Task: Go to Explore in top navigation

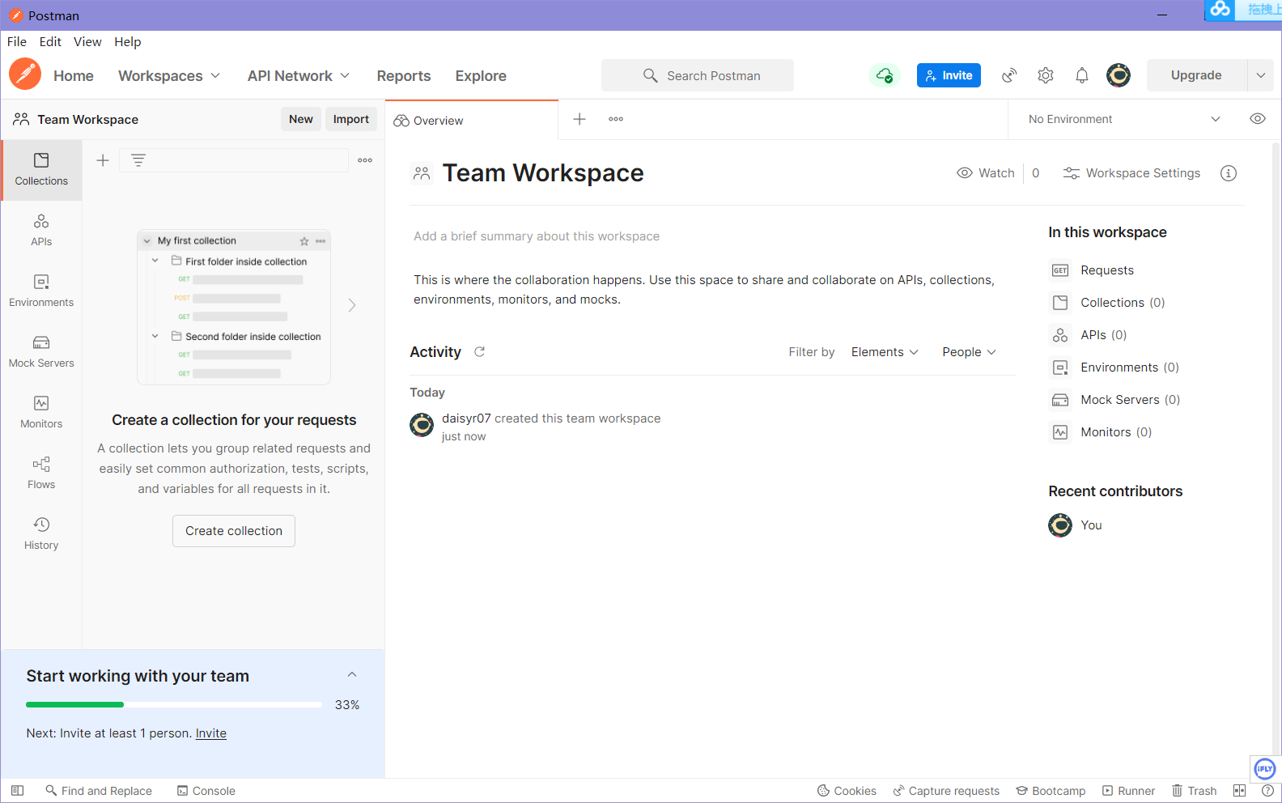Action: pos(481,75)
